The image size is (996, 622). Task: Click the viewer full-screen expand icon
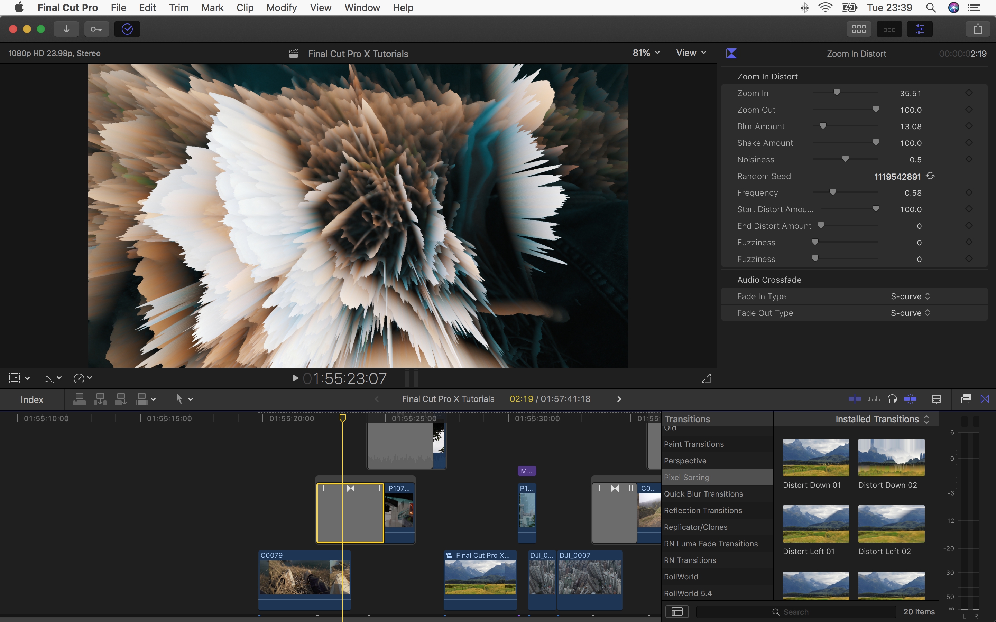tap(706, 378)
